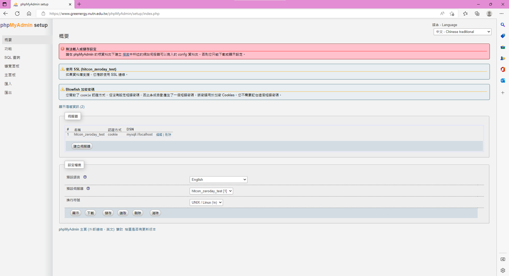
Task: Open the browser profile avatar
Action: 489,14
